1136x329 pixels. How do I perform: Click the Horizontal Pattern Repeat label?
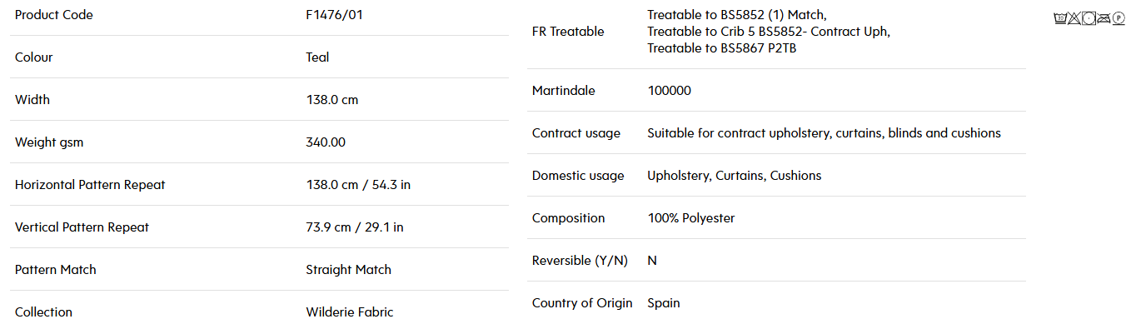pyautogui.click(x=90, y=185)
